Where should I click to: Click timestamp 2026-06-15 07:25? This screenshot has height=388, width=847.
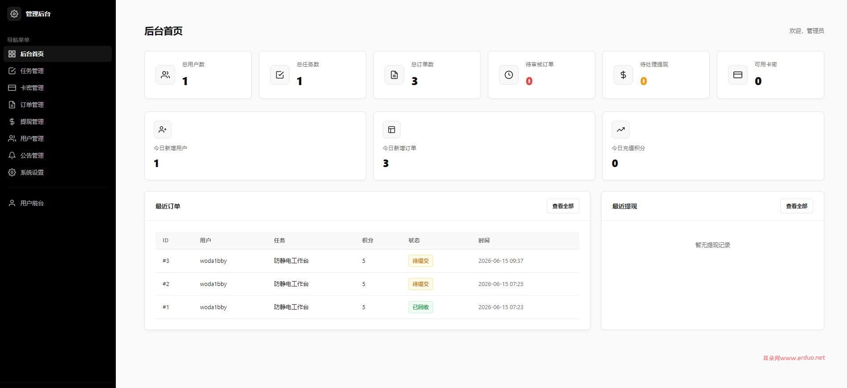(501, 284)
